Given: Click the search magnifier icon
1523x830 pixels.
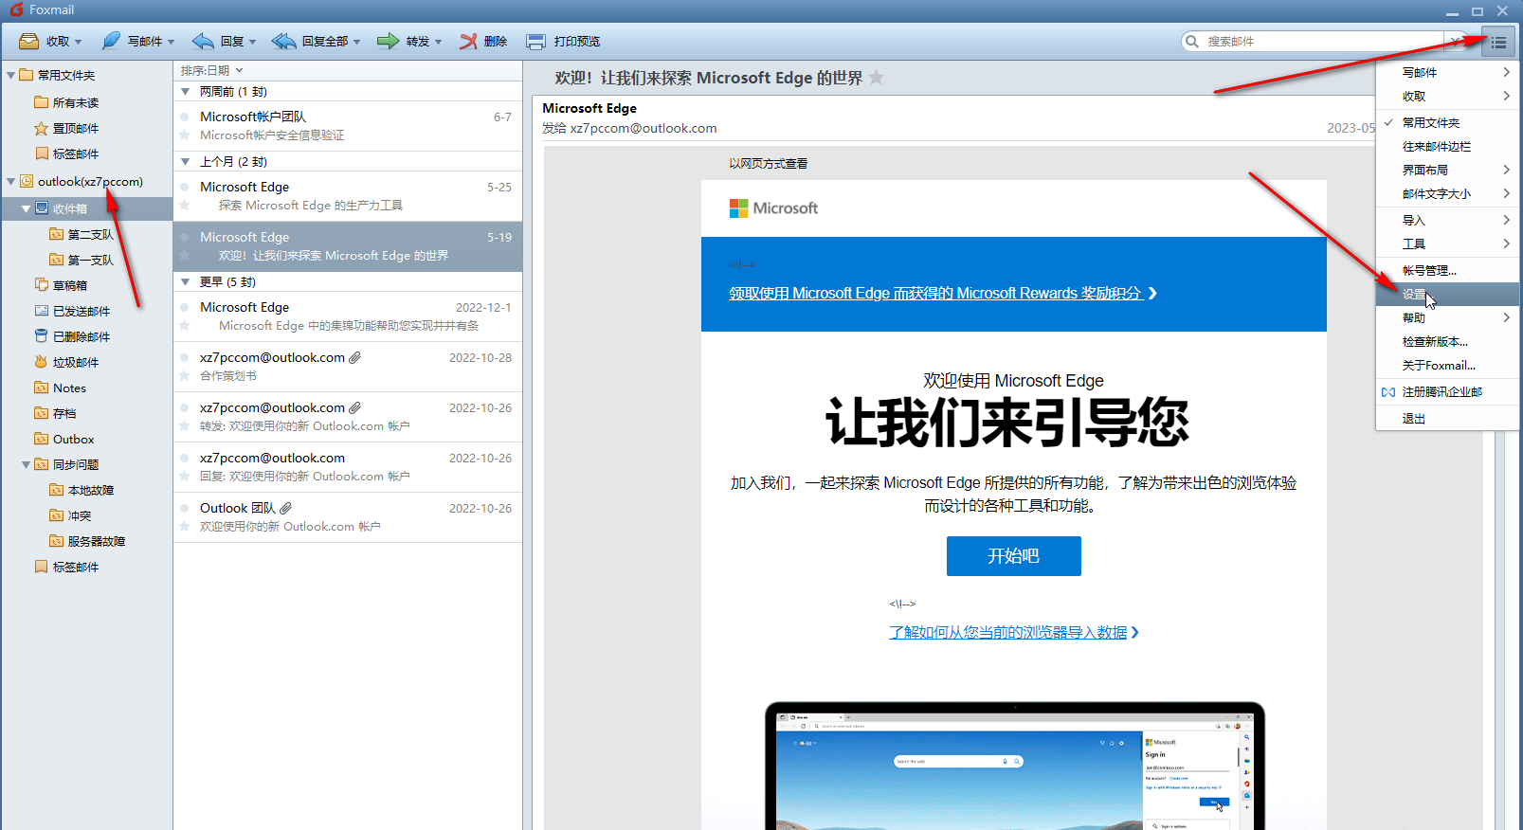Looking at the screenshot, I should tap(1192, 41).
